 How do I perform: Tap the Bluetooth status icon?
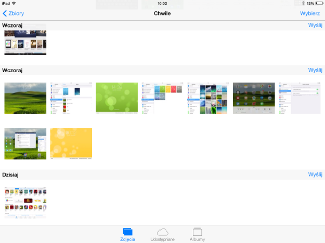click(x=303, y=3)
